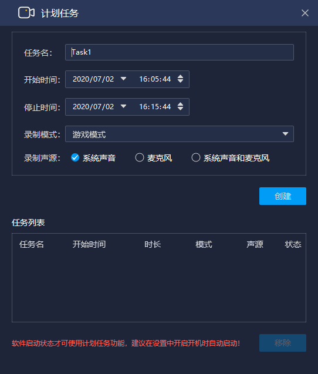
Task: Click the 任务列表 heading
Action: click(28, 223)
